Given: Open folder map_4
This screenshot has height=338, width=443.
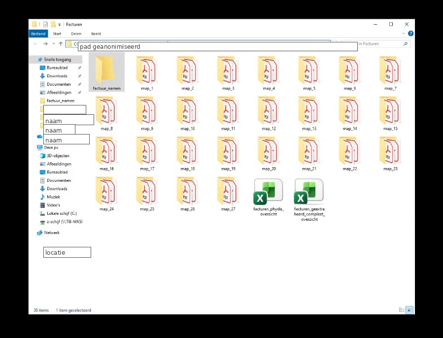Looking at the screenshot, I should (x=269, y=73).
